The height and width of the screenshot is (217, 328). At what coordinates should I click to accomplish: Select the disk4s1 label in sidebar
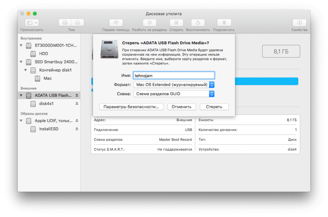click(x=46, y=104)
